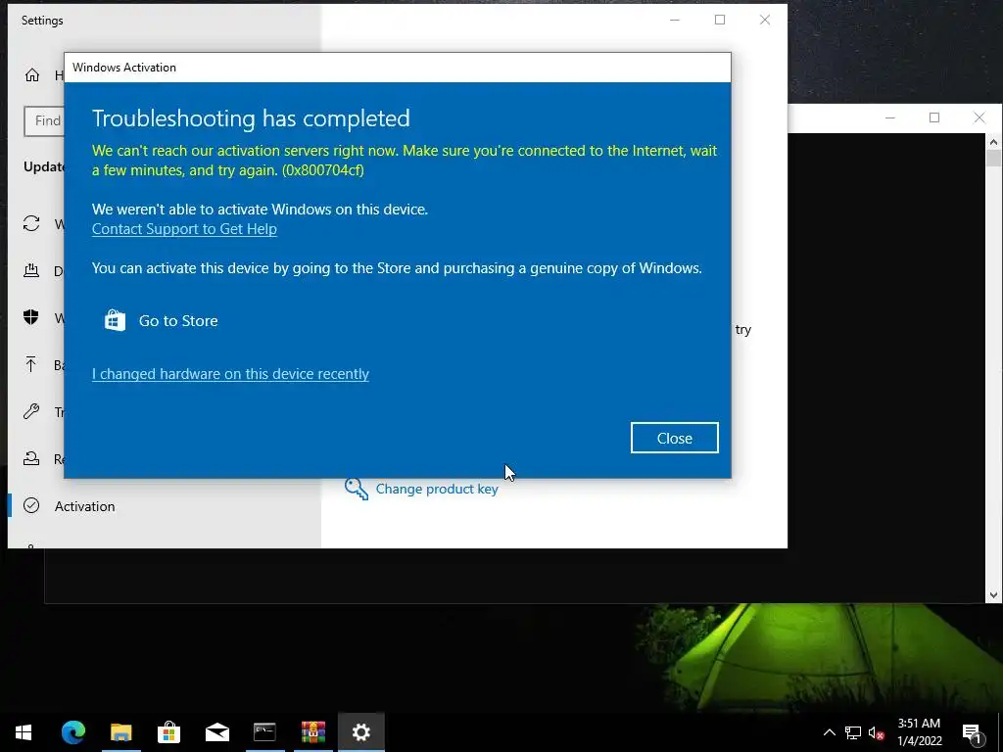This screenshot has width=1003, height=752.
Task: Switch to Command Prompt taskbar icon
Action: (264, 732)
